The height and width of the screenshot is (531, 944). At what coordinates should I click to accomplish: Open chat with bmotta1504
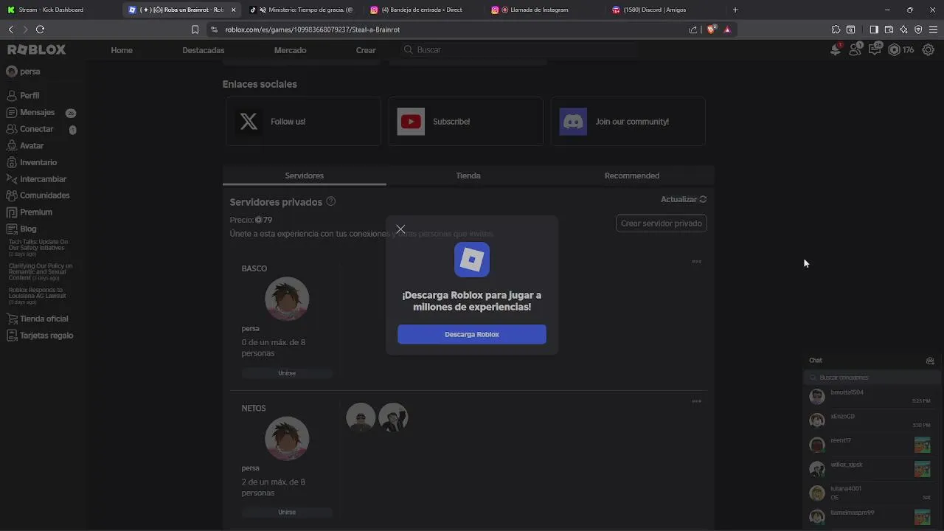[870, 396]
